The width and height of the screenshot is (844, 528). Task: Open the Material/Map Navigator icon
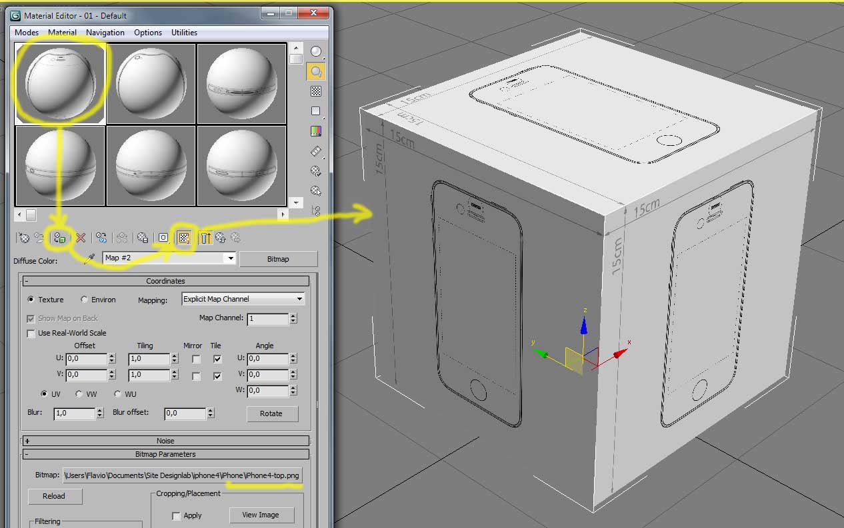pyautogui.click(x=316, y=211)
